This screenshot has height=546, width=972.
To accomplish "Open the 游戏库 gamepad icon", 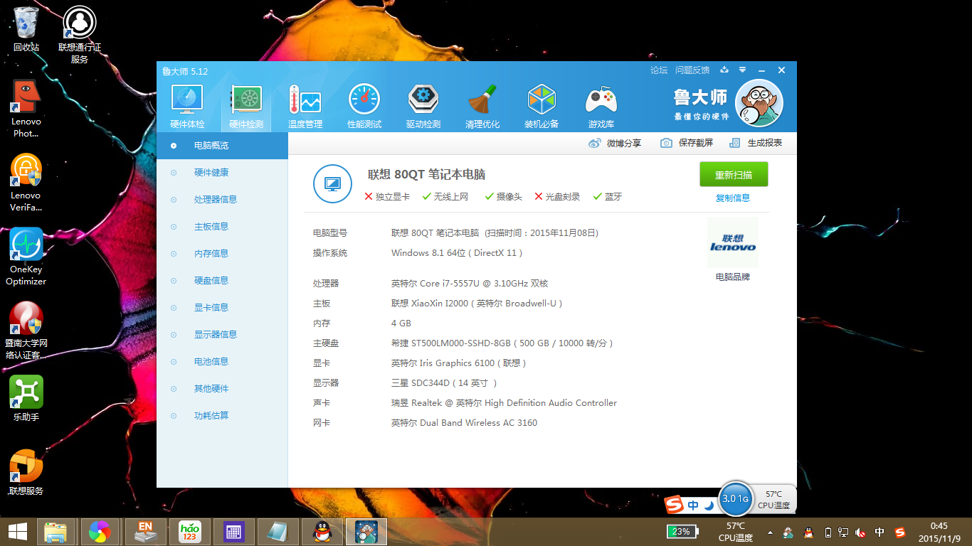I will click(601, 102).
